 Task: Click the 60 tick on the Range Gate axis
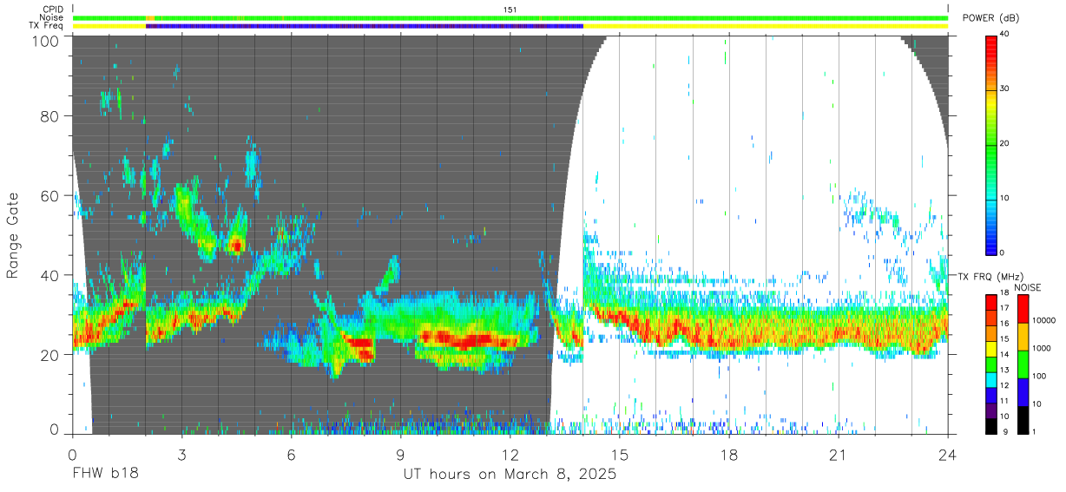click(x=49, y=195)
